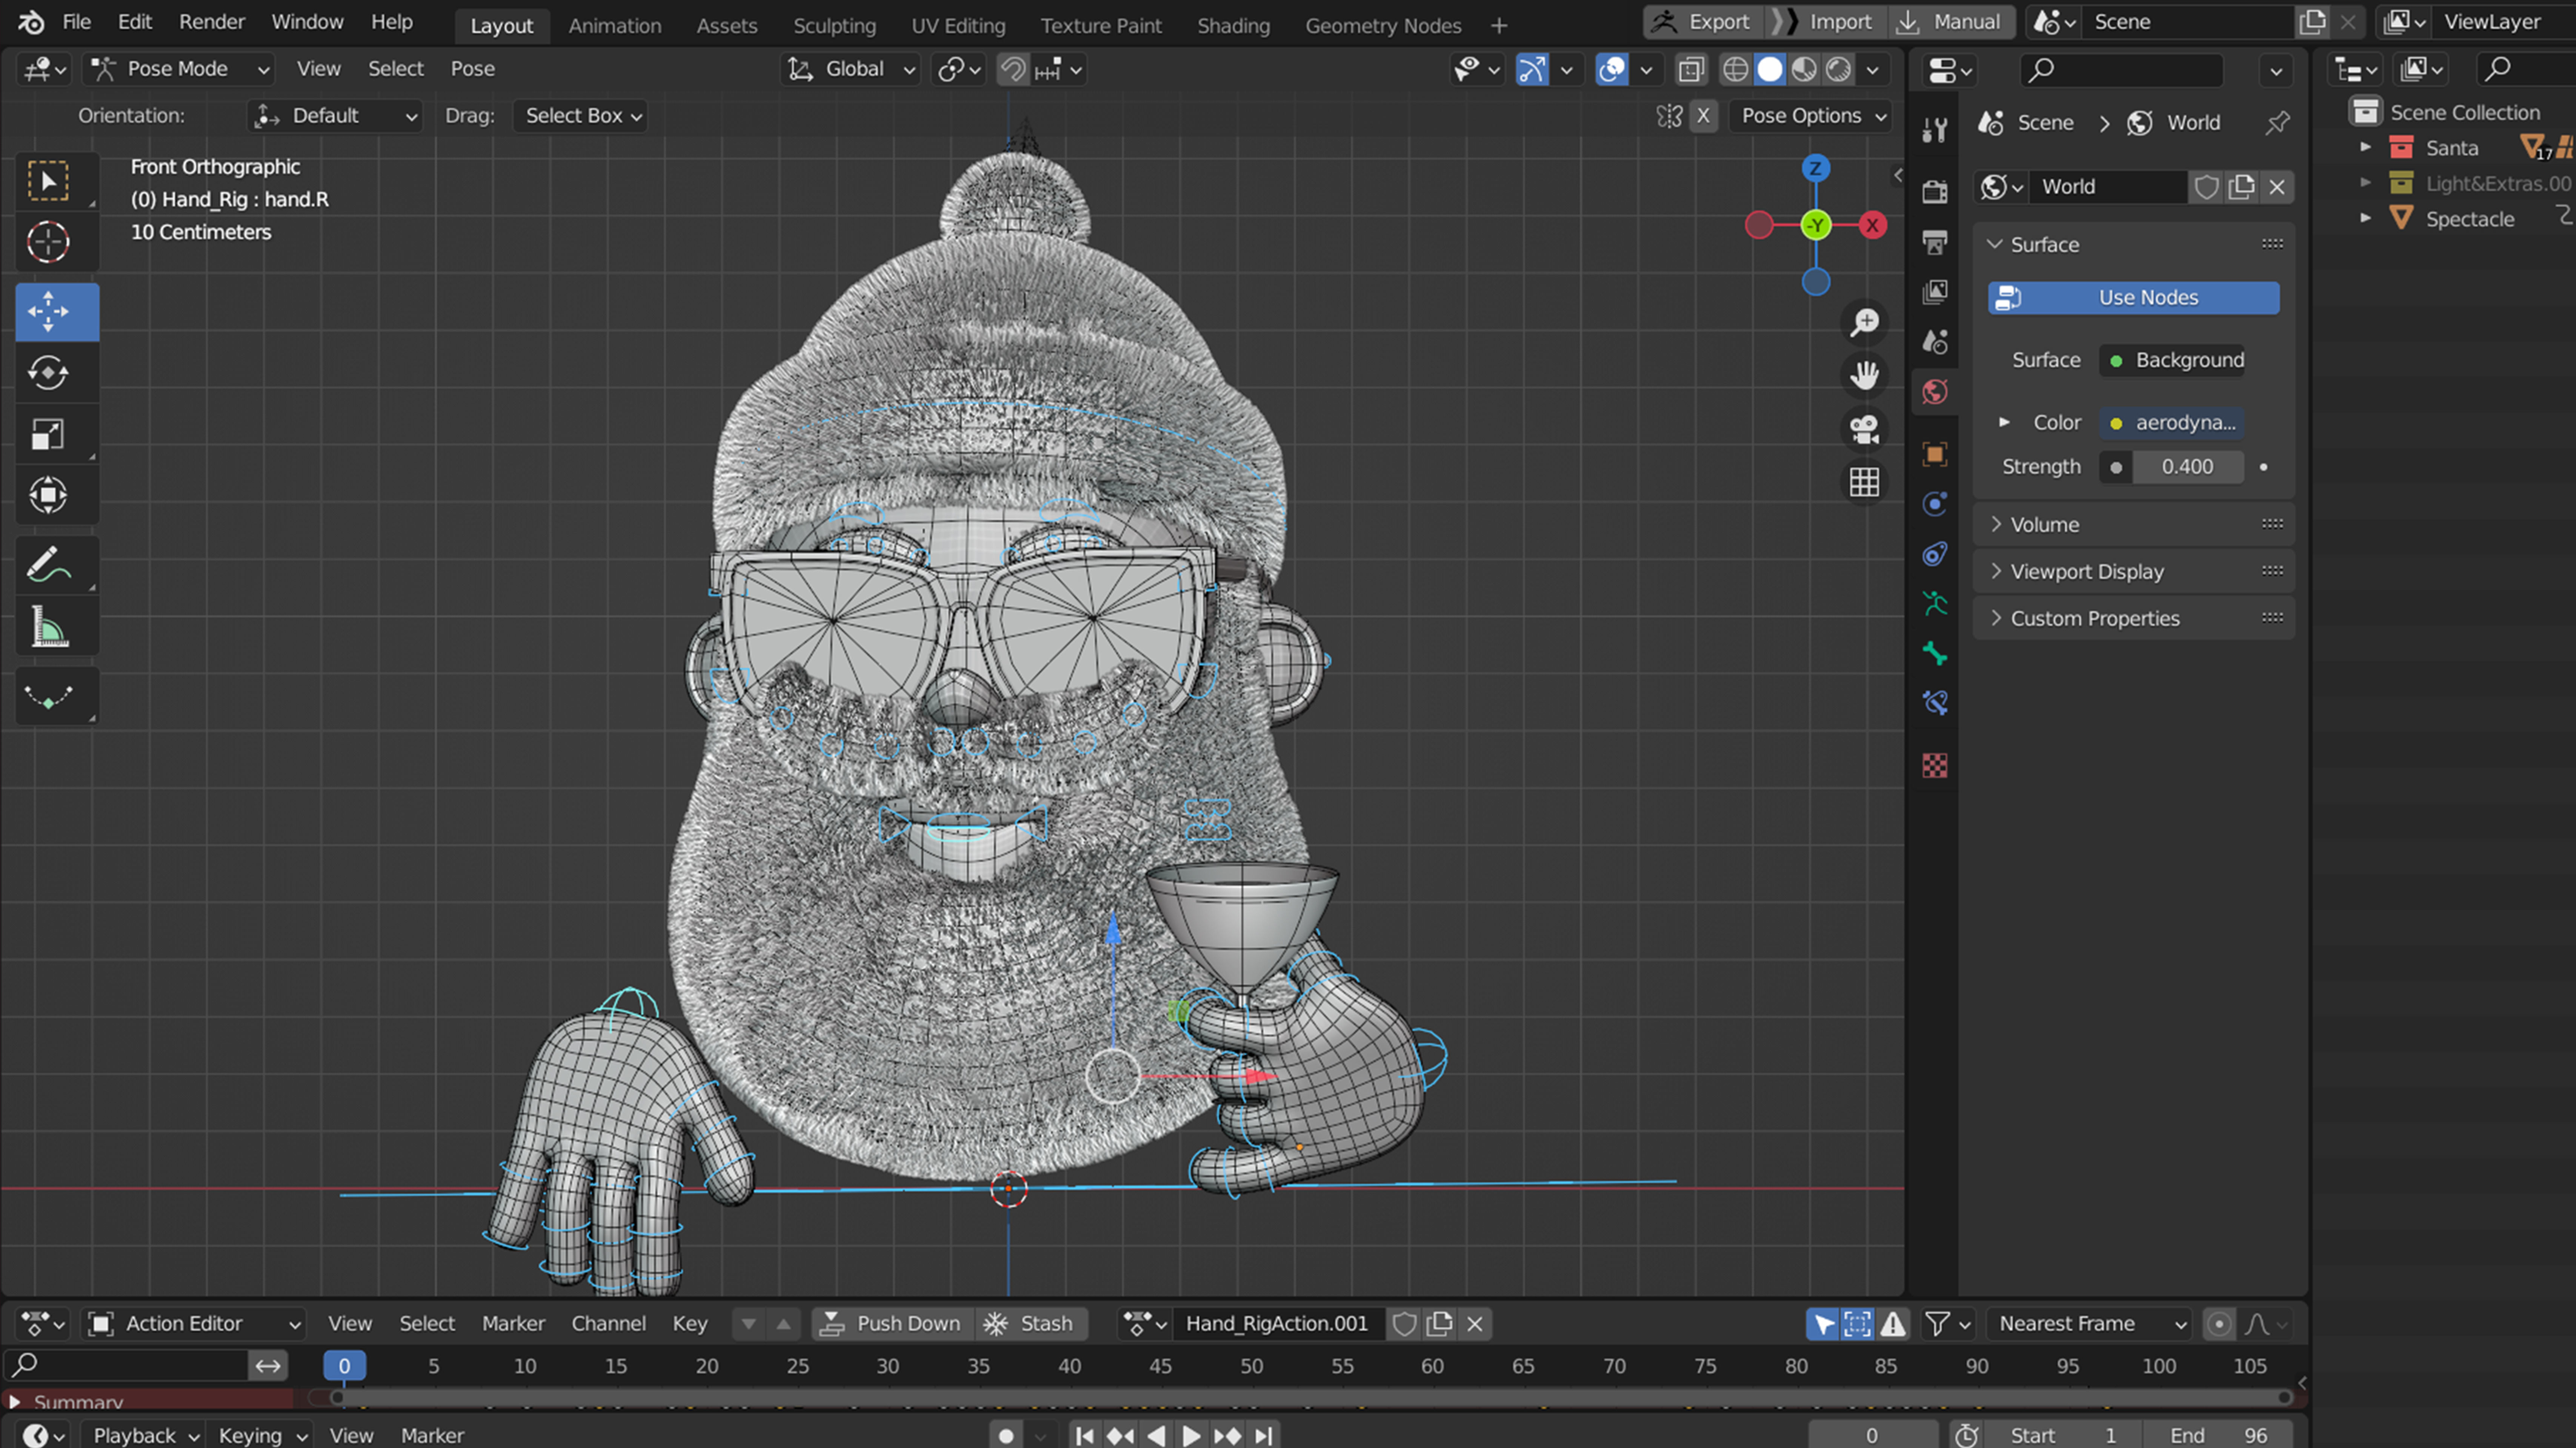Screen dimensions: 2576x1448
Task: Open the Scene properties tab
Action: click(1934, 342)
